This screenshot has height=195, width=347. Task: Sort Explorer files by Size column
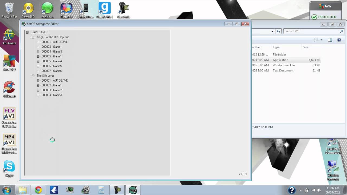click(x=311, y=47)
